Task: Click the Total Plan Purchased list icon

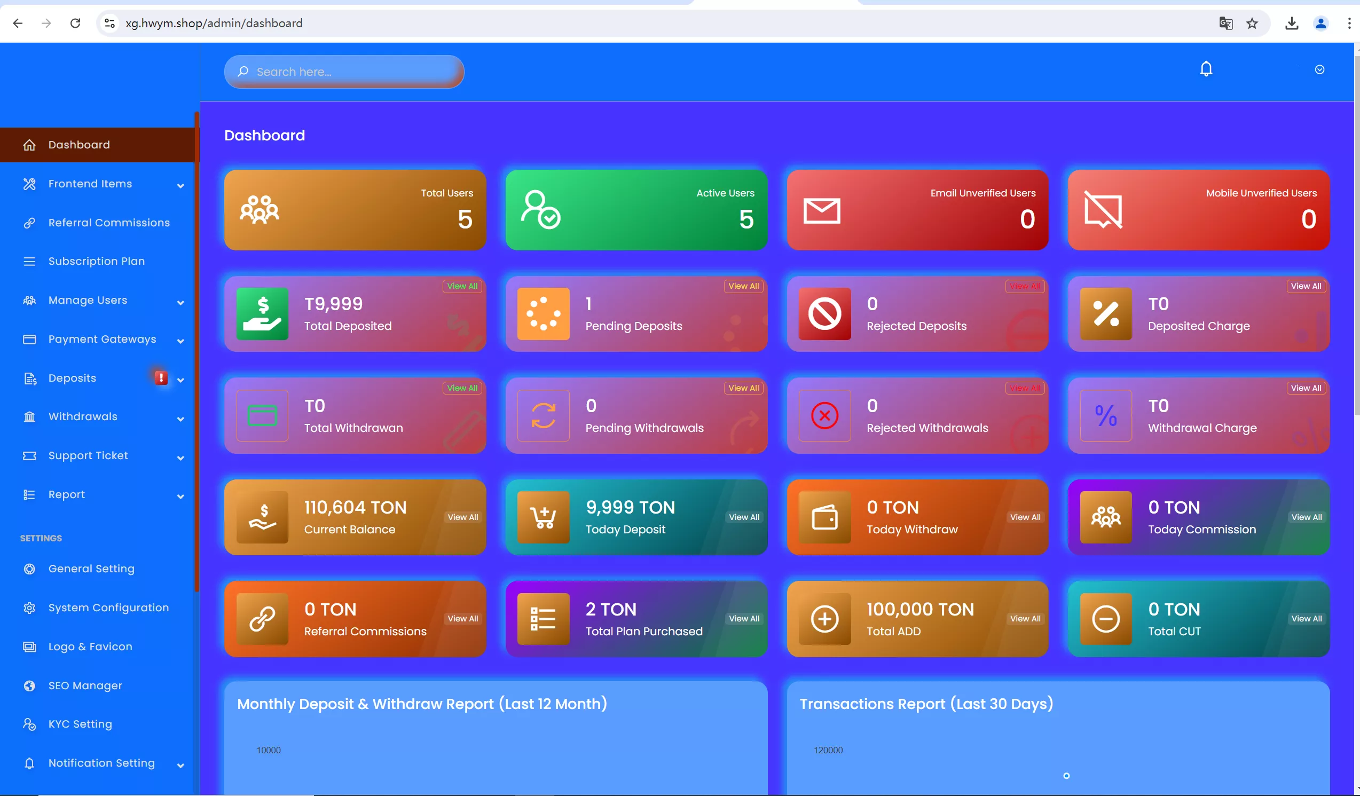Action: click(x=543, y=619)
